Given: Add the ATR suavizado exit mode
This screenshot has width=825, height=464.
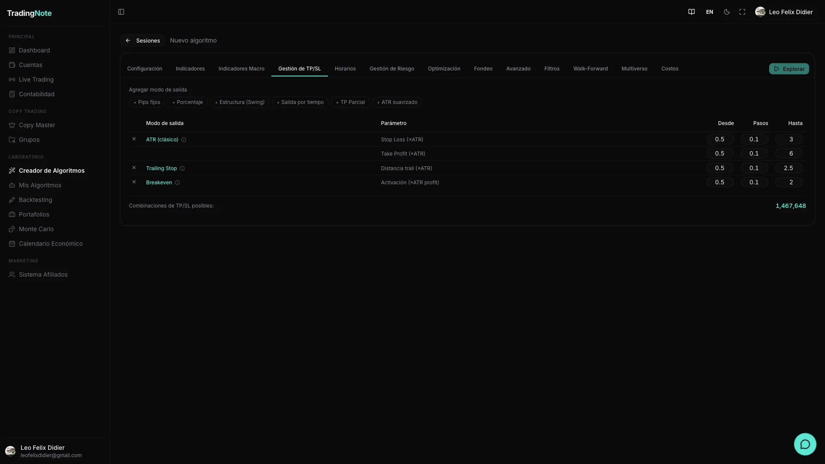Looking at the screenshot, I should [397, 102].
